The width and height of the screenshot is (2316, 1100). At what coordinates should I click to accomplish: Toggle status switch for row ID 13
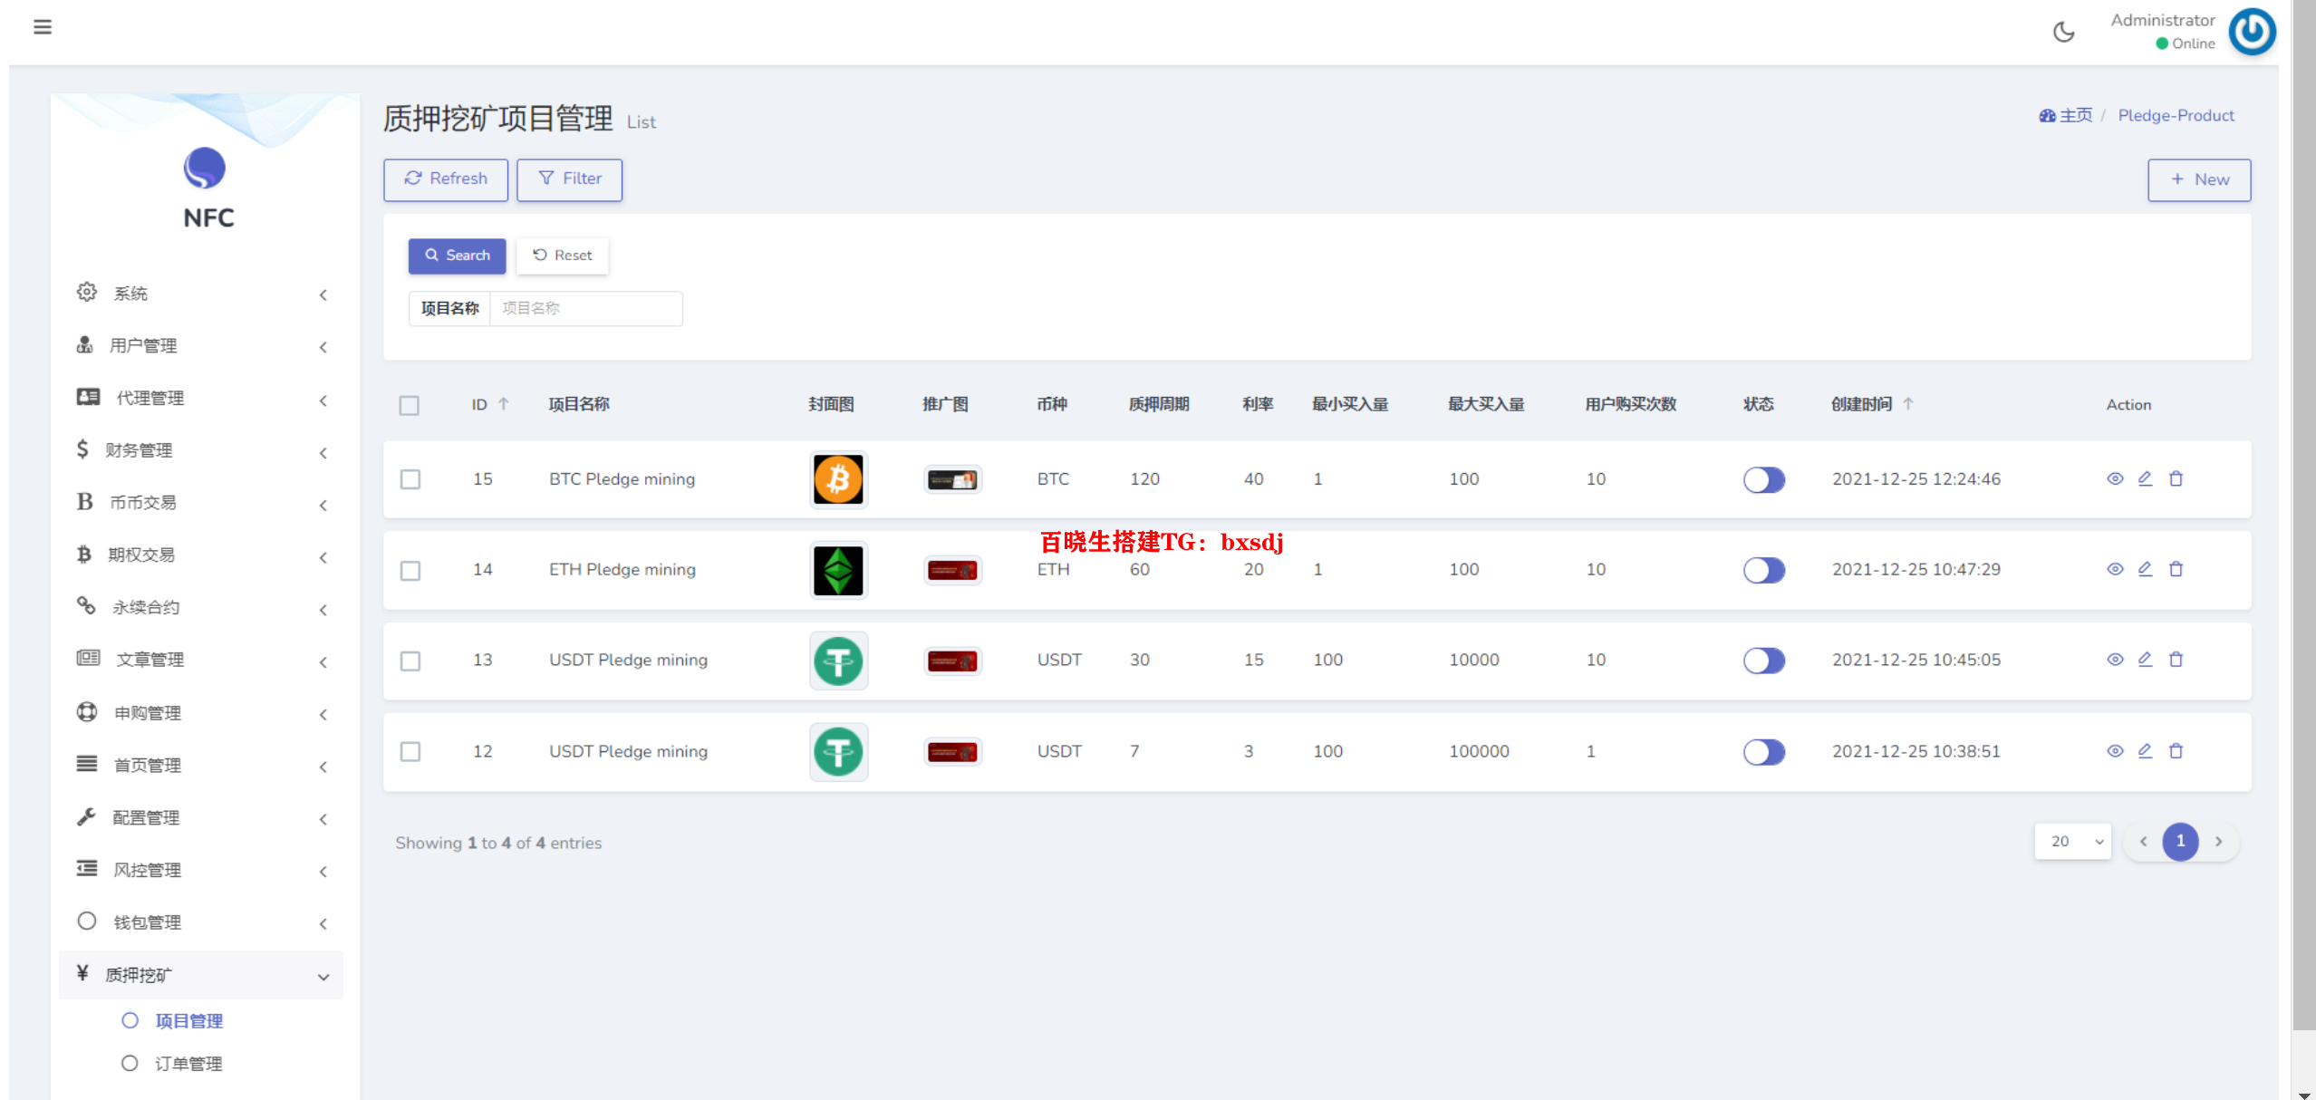coord(1763,661)
